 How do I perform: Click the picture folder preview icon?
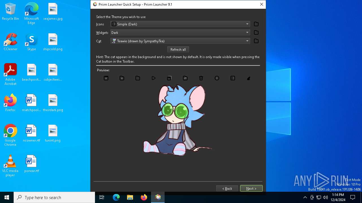click(x=185, y=78)
